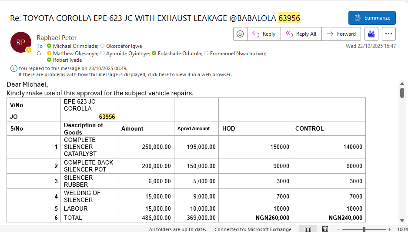The width and height of the screenshot is (408, 232).
Task: Click the Summarize button
Action: (x=372, y=18)
